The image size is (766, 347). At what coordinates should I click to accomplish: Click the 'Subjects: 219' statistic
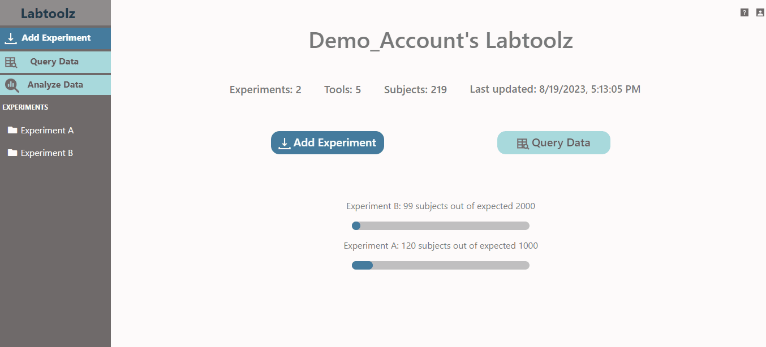415,89
